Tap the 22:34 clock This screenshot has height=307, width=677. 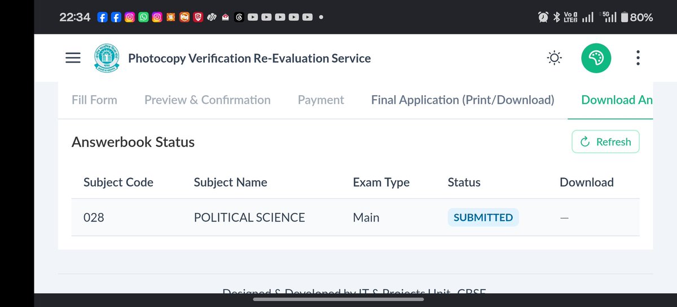click(x=75, y=17)
